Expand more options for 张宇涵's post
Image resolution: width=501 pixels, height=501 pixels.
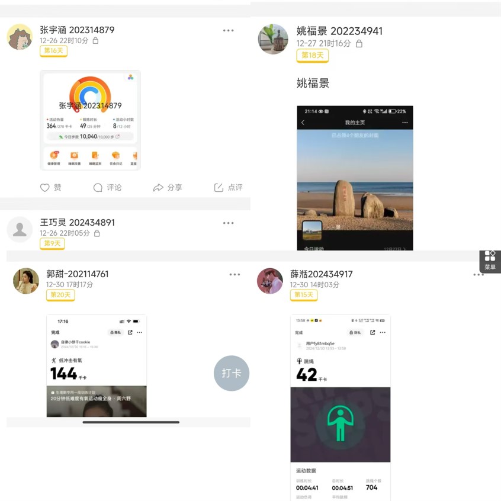point(228,31)
